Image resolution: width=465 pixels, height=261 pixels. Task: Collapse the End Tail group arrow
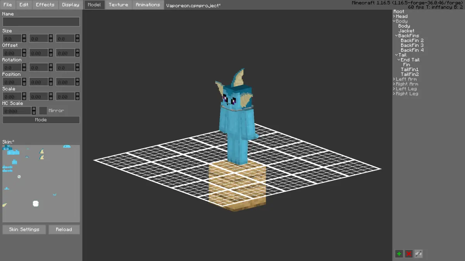[x=399, y=60]
